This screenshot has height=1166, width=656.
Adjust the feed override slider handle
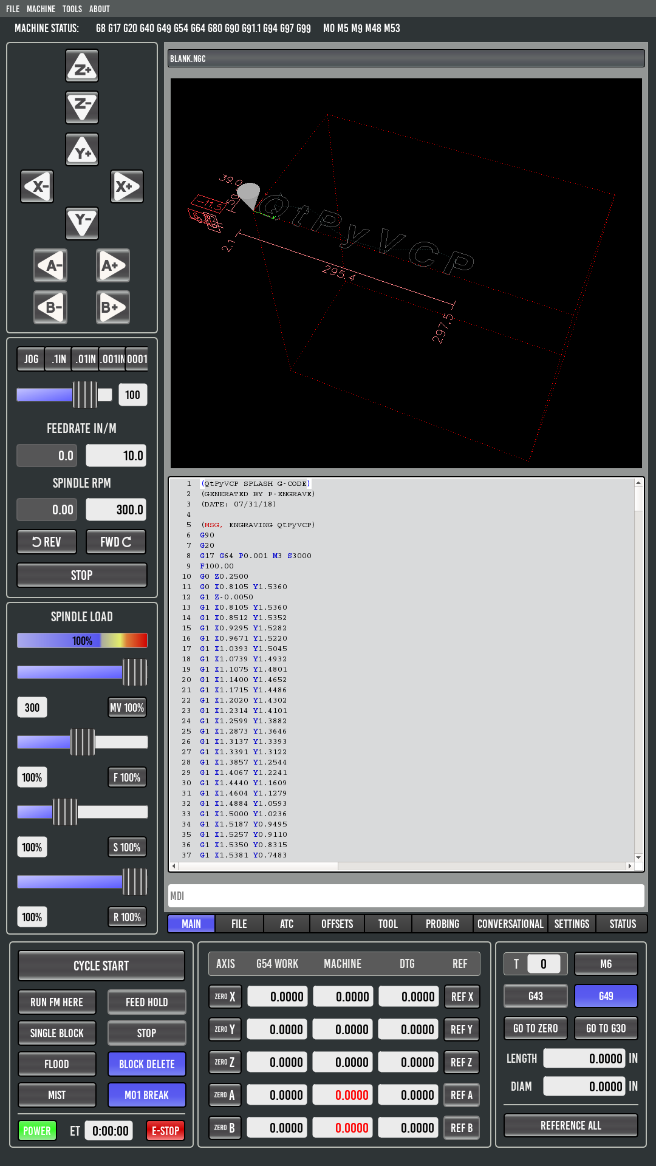click(83, 742)
